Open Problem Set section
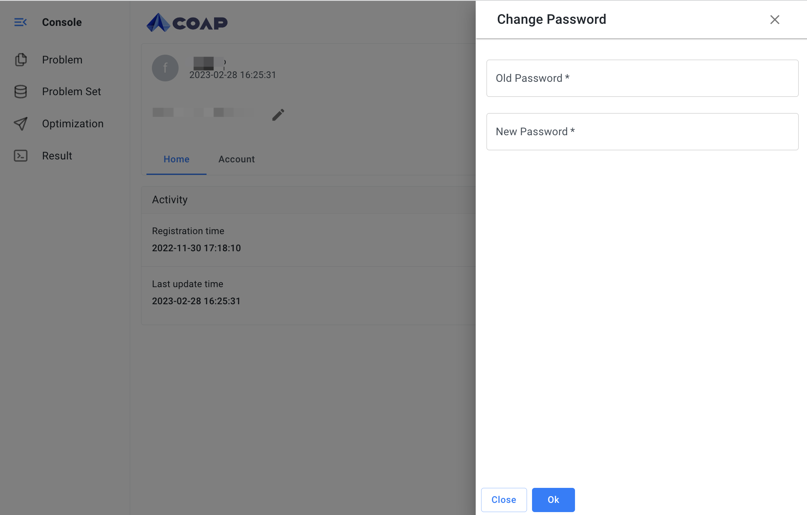 tap(71, 91)
